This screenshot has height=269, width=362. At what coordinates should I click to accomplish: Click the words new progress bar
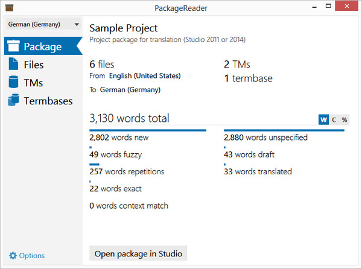click(x=148, y=130)
